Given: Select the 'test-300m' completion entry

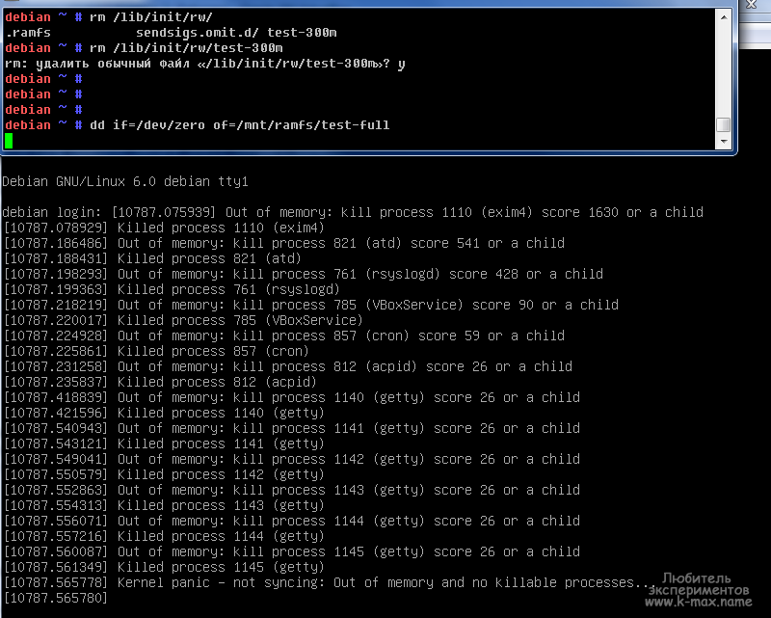Looking at the screenshot, I should [302, 33].
